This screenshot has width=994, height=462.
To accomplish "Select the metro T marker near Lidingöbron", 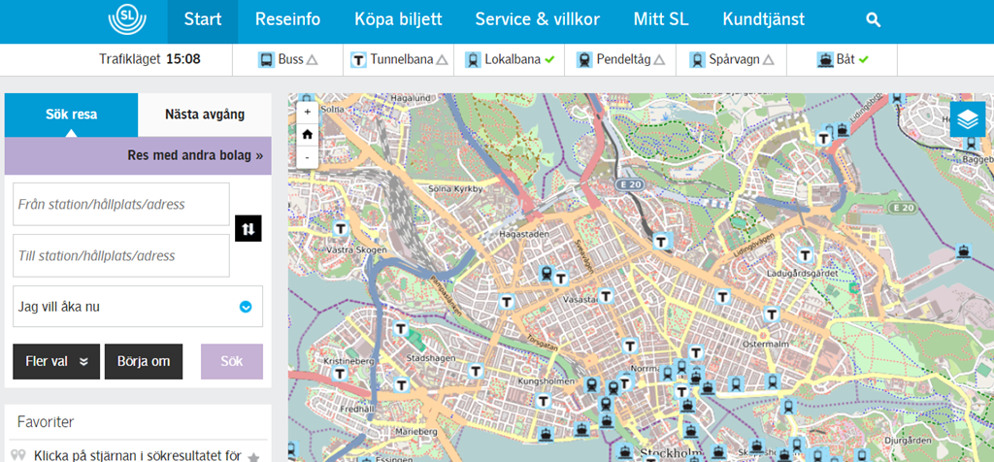I will point(824,138).
